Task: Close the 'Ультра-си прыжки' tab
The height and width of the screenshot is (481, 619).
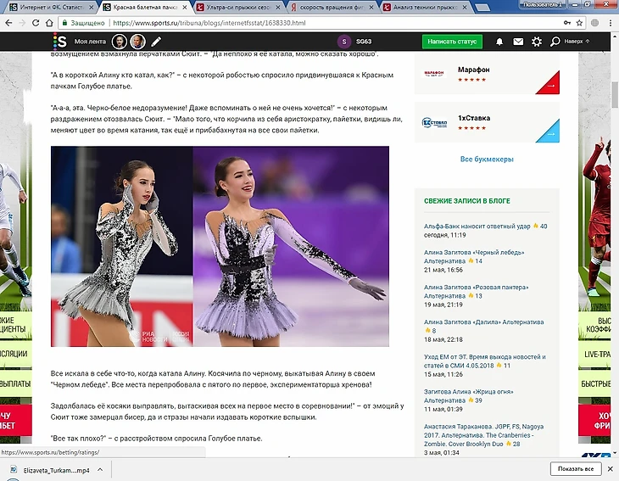Action: click(x=278, y=7)
